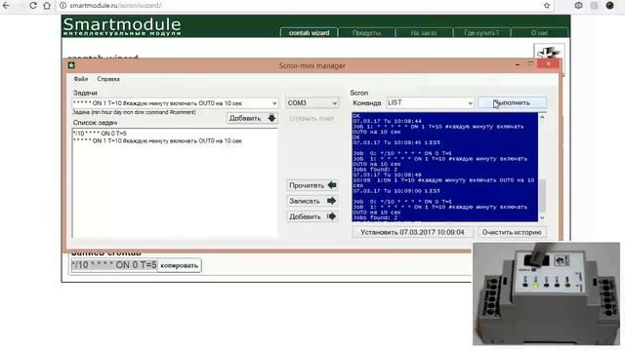Expand the Команда LIST dropdown
Image resolution: width=625 pixels, height=351 pixels.
[470, 103]
